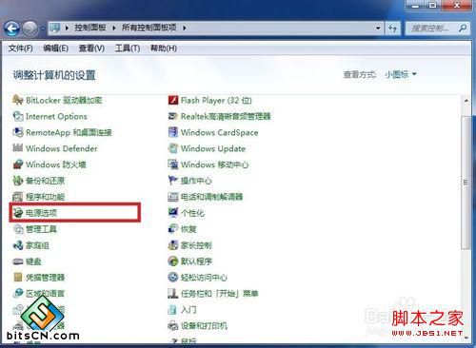Click 所有控制面板项 breadcrumb segment
The height and width of the screenshot is (348, 476).
(149, 28)
